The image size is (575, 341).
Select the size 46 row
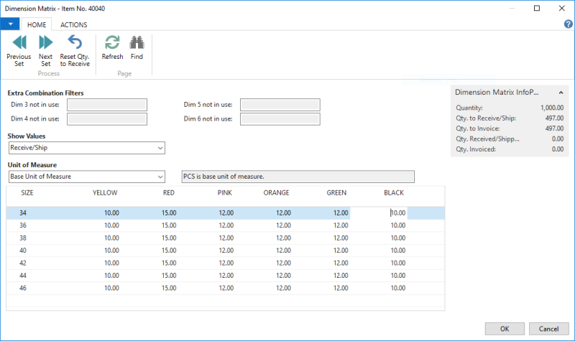click(x=226, y=289)
